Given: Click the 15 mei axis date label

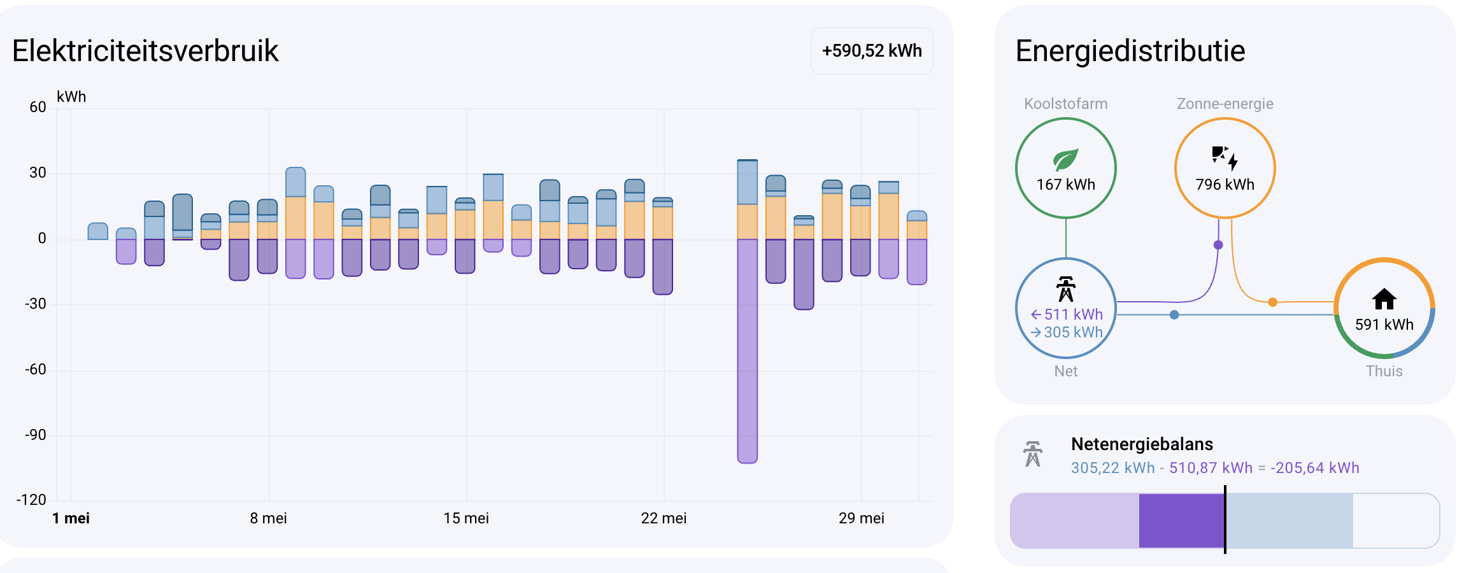Looking at the screenshot, I should pos(466,518).
